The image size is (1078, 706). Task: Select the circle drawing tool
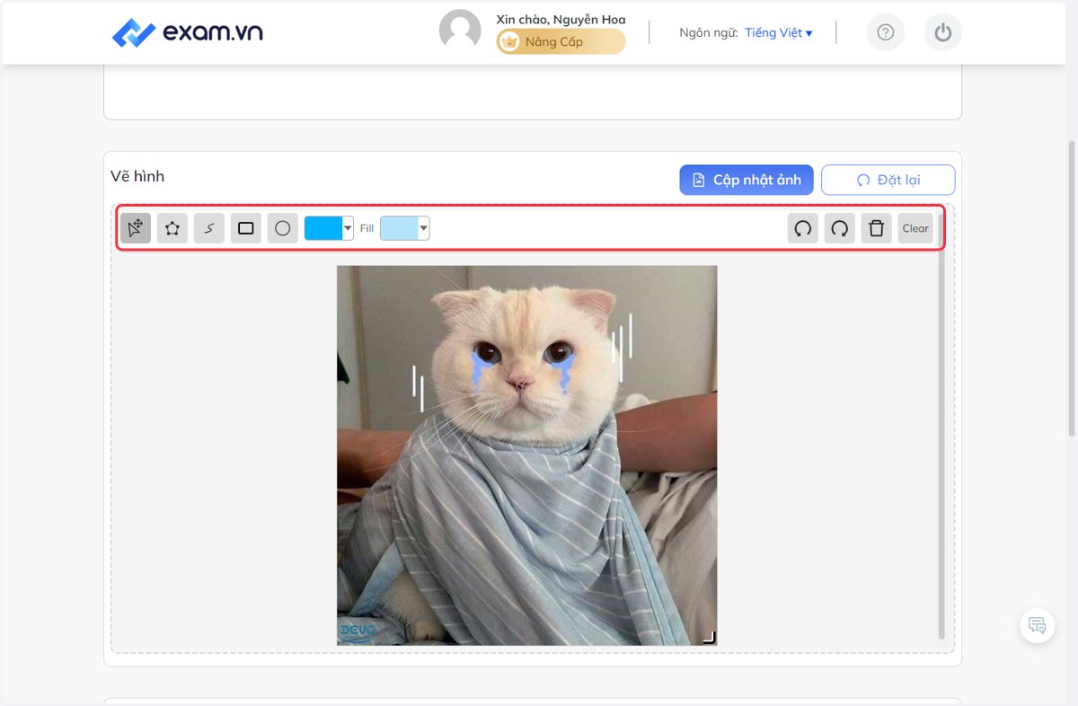coord(283,228)
